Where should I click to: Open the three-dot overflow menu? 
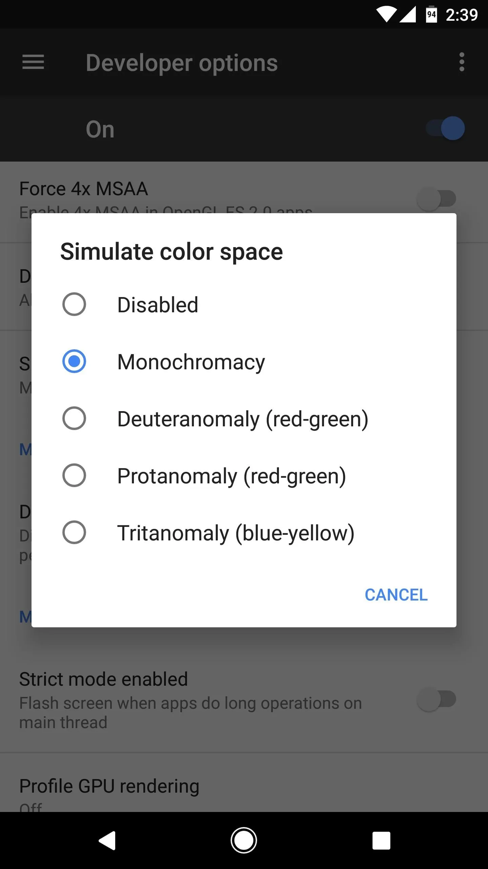[462, 62]
